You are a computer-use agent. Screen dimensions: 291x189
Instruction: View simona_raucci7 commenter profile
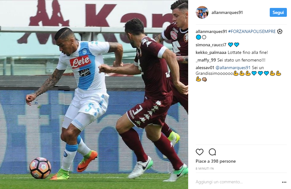pos(211,45)
